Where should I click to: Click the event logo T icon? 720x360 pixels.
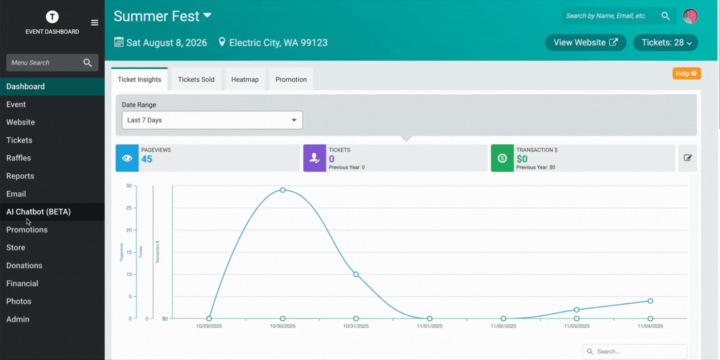point(52,17)
